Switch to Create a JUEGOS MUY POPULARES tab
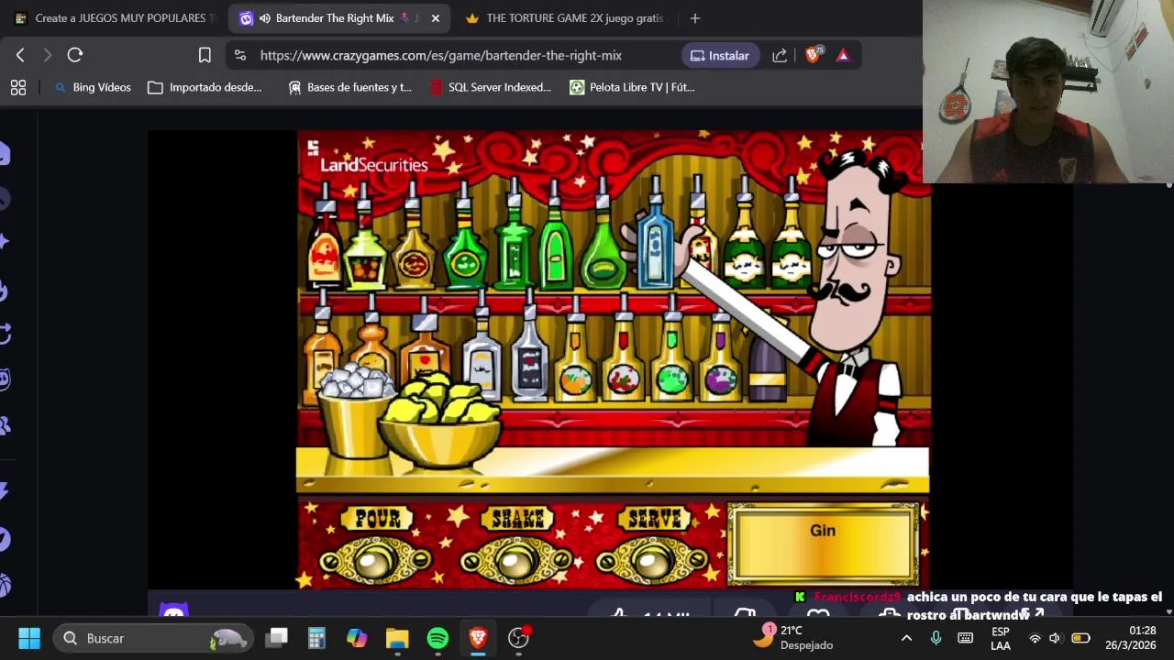The image size is (1174, 660). [x=113, y=18]
